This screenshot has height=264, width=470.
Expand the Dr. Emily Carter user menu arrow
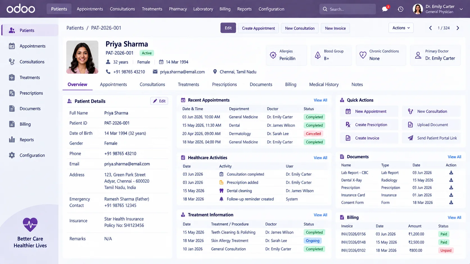pyautogui.click(x=461, y=9)
